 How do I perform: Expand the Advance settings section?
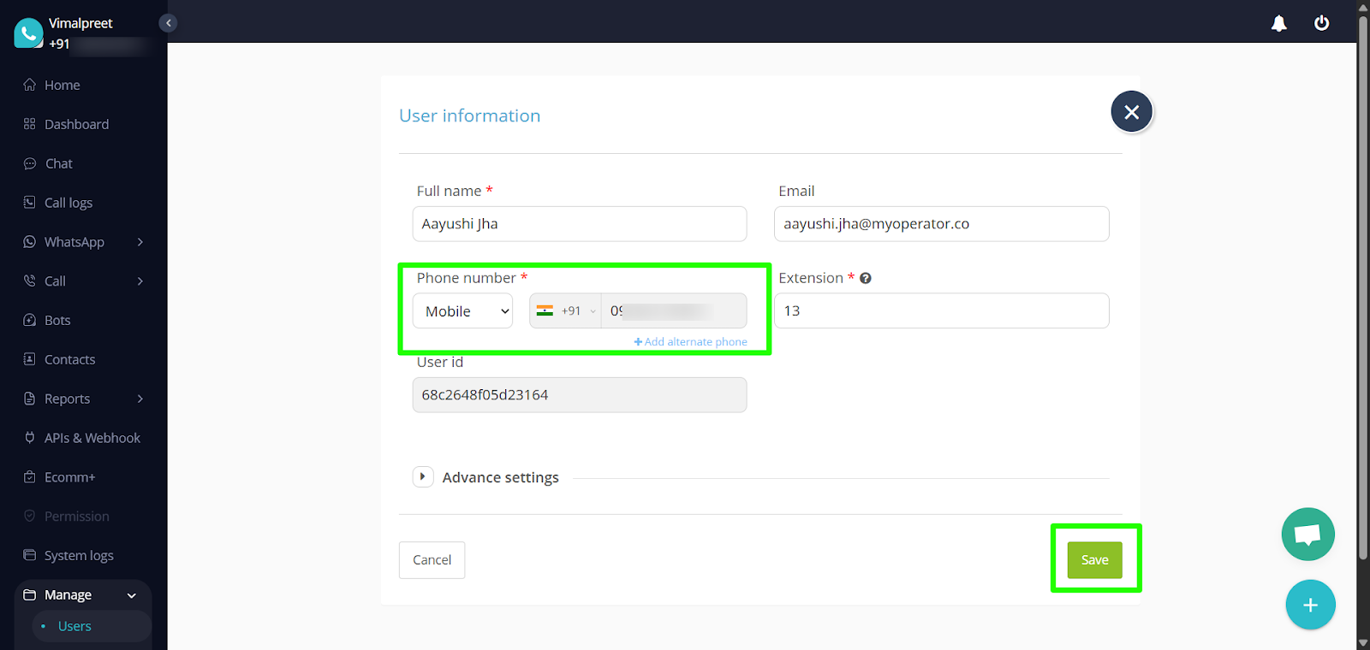[x=423, y=477]
